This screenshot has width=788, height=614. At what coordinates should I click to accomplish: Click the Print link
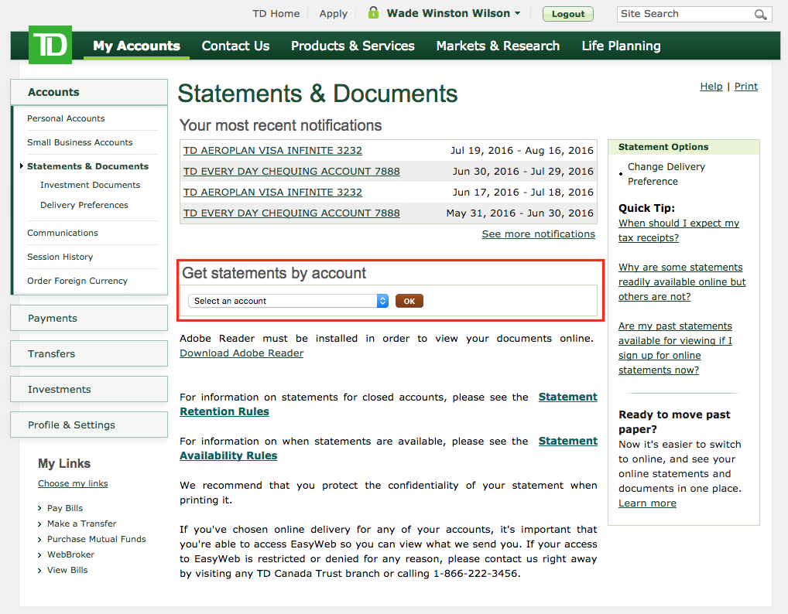tap(745, 87)
